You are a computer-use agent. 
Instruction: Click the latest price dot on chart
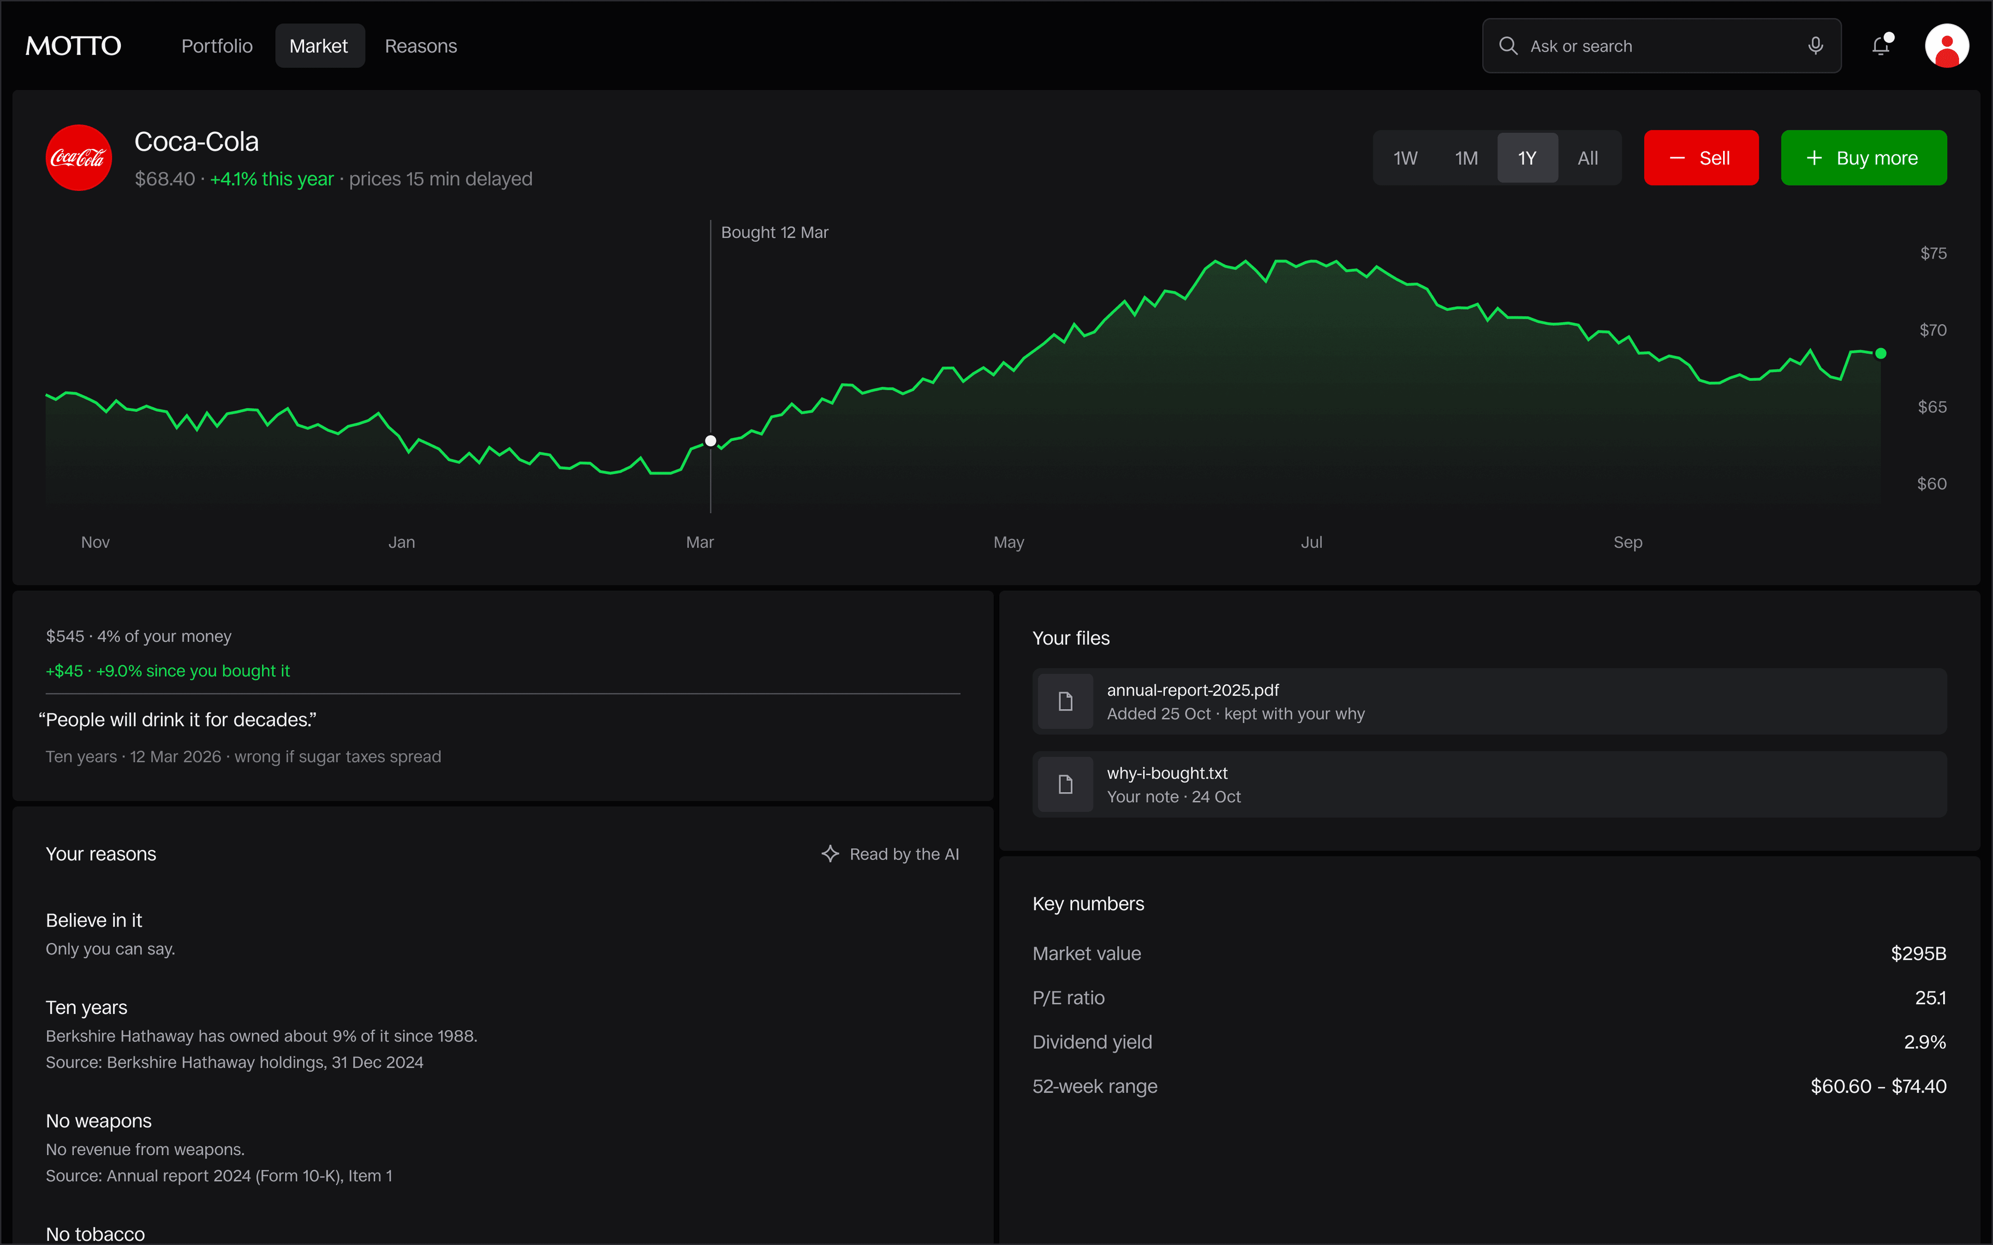click(x=1881, y=353)
